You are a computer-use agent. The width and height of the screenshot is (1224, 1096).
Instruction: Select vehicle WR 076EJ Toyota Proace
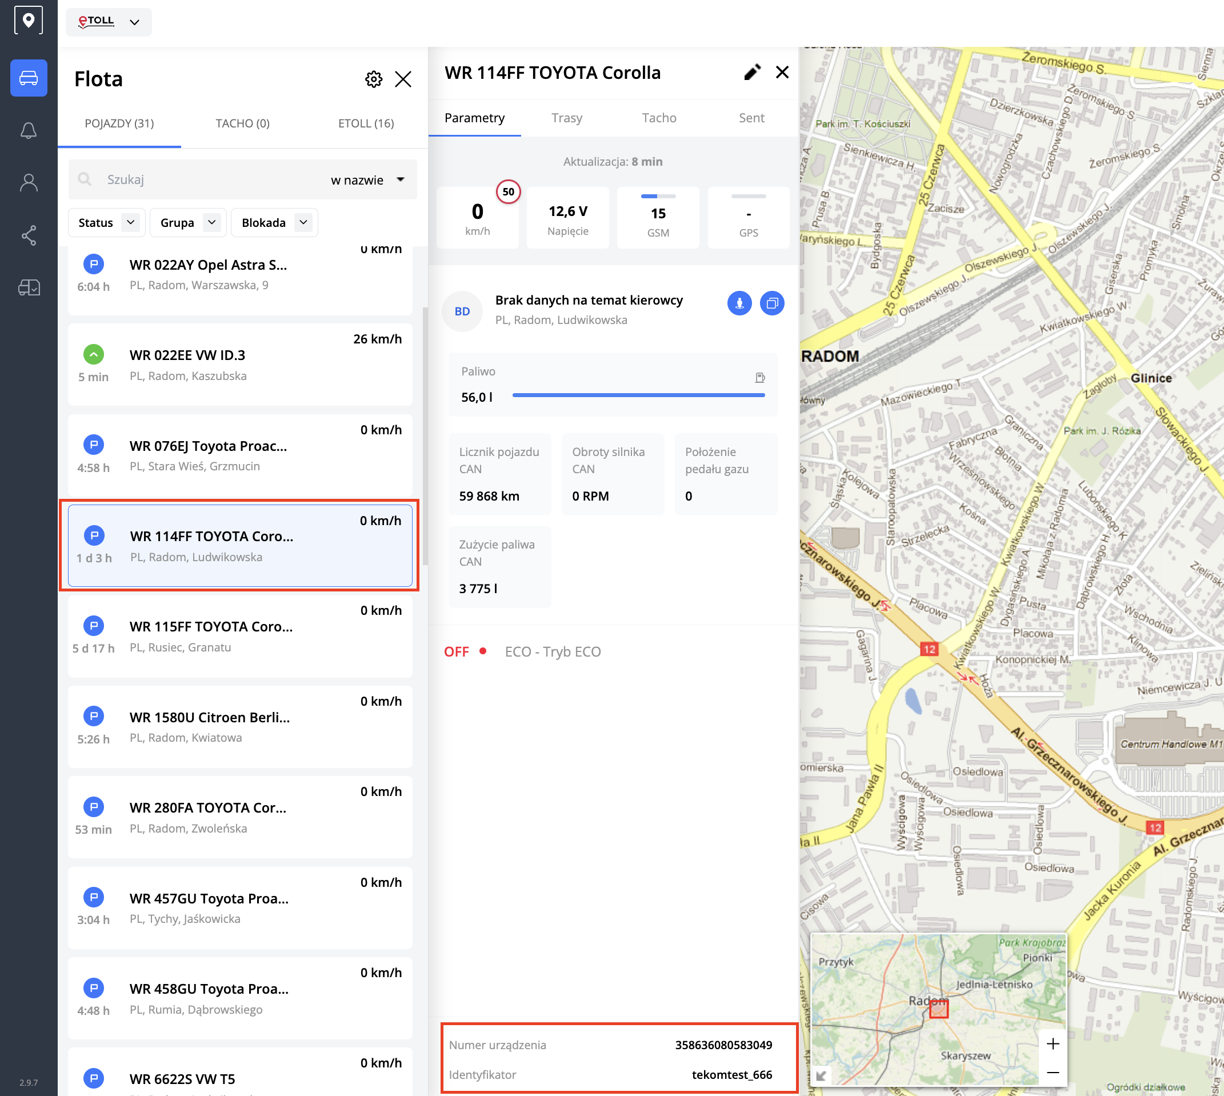click(x=239, y=455)
